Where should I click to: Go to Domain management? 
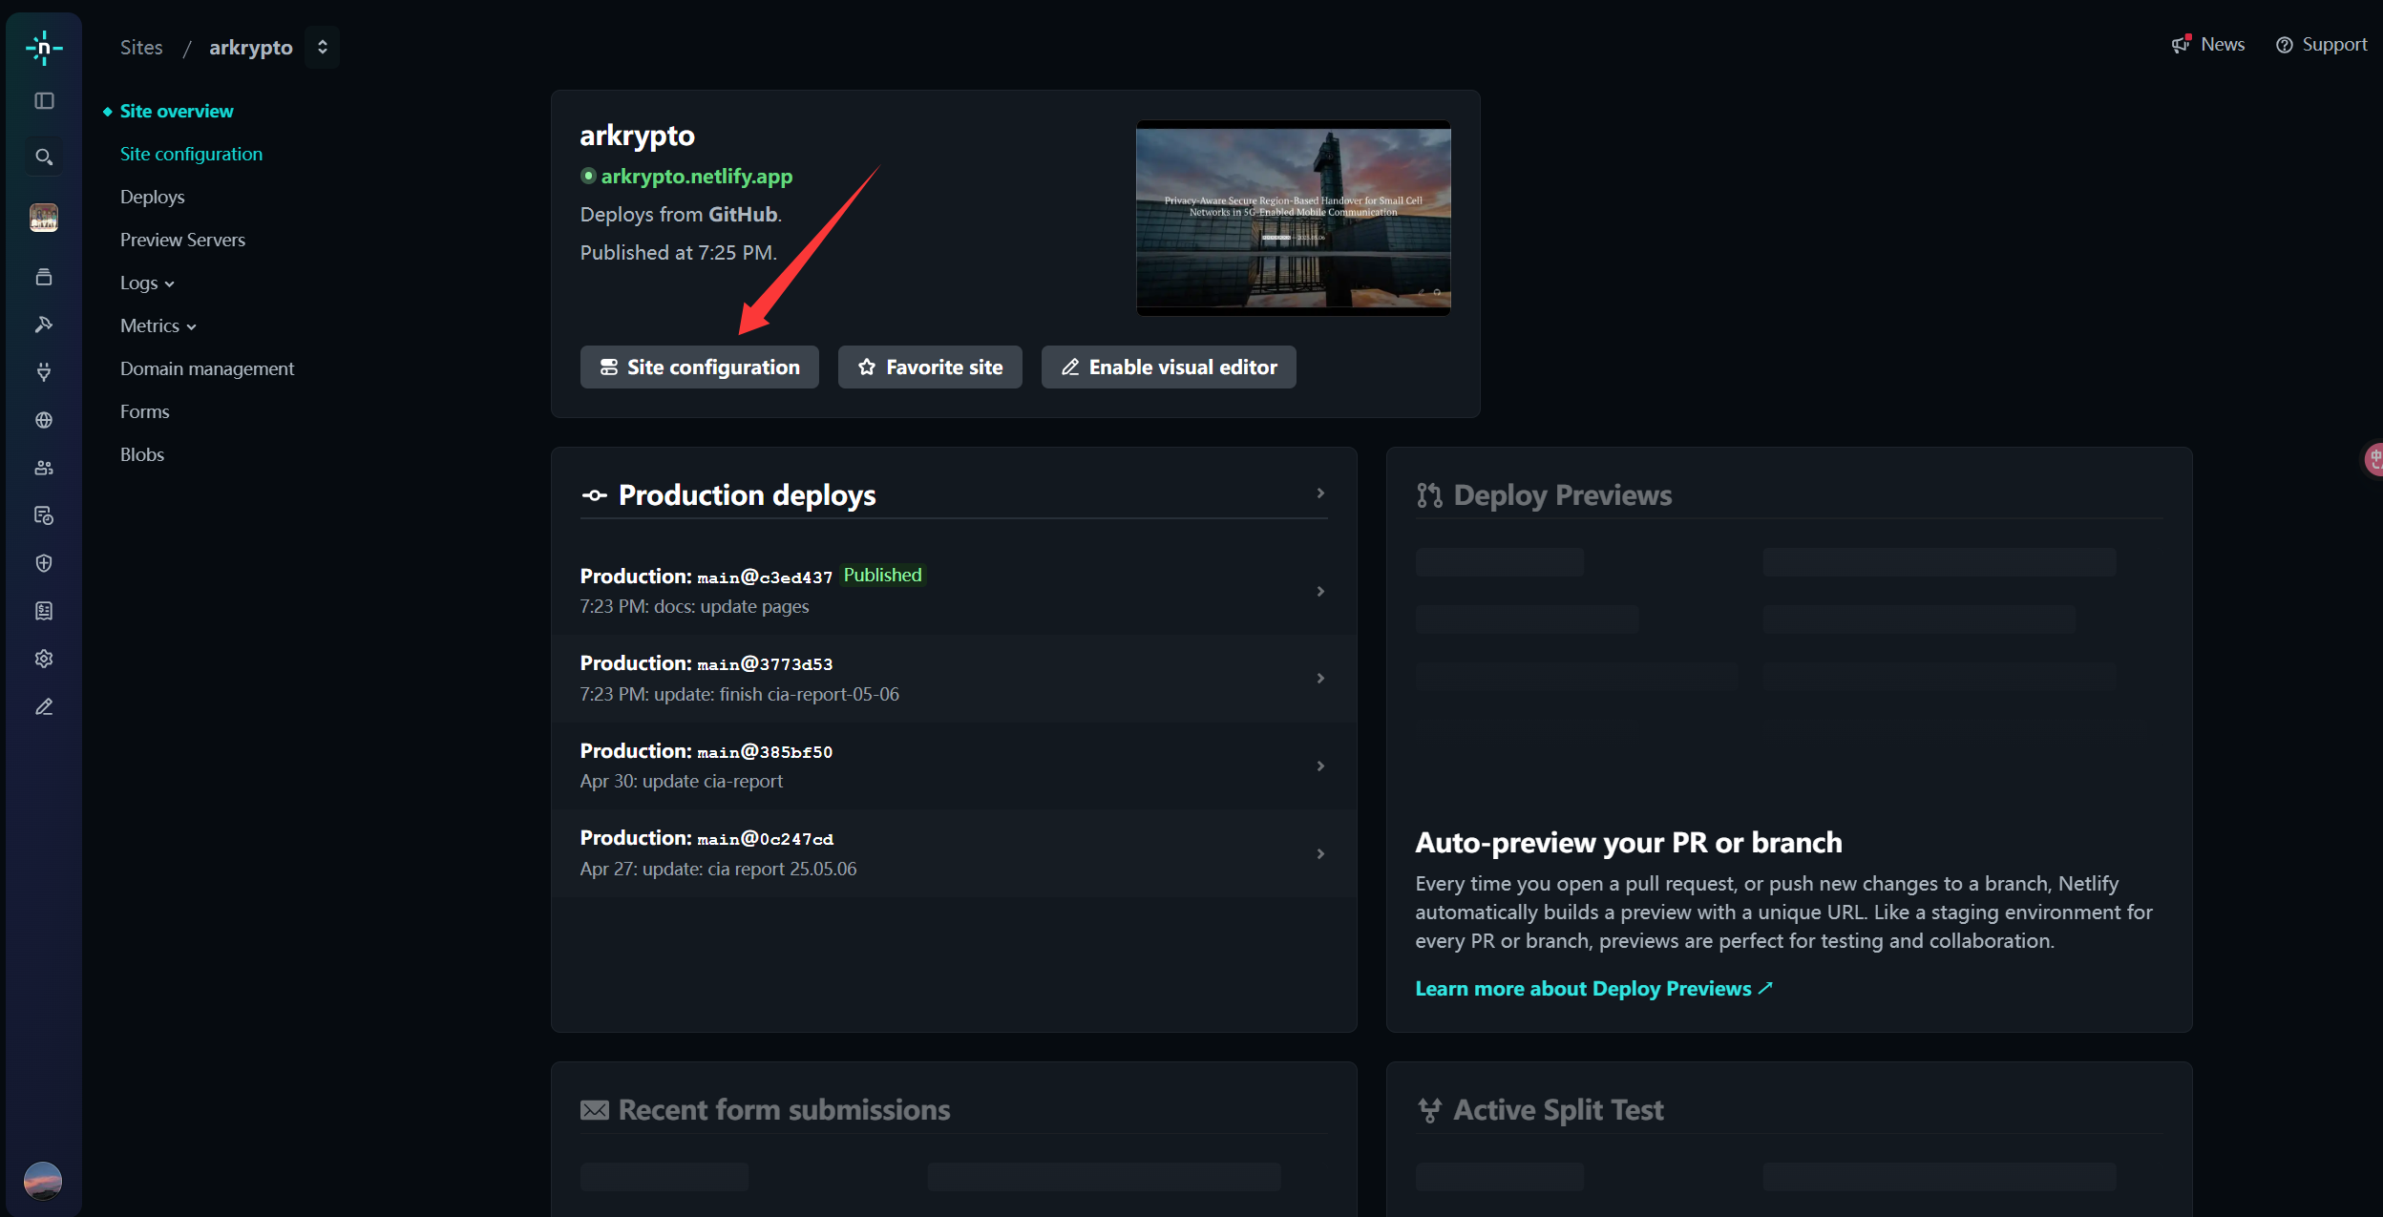(x=206, y=368)
